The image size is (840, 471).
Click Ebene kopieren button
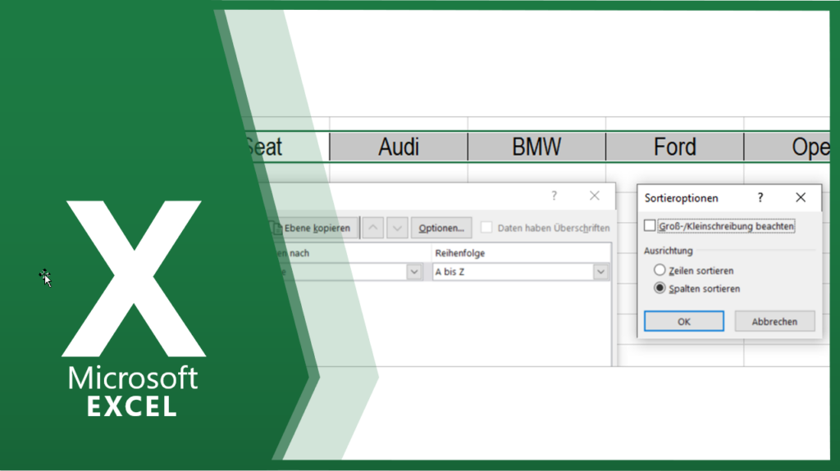[313, 228]
